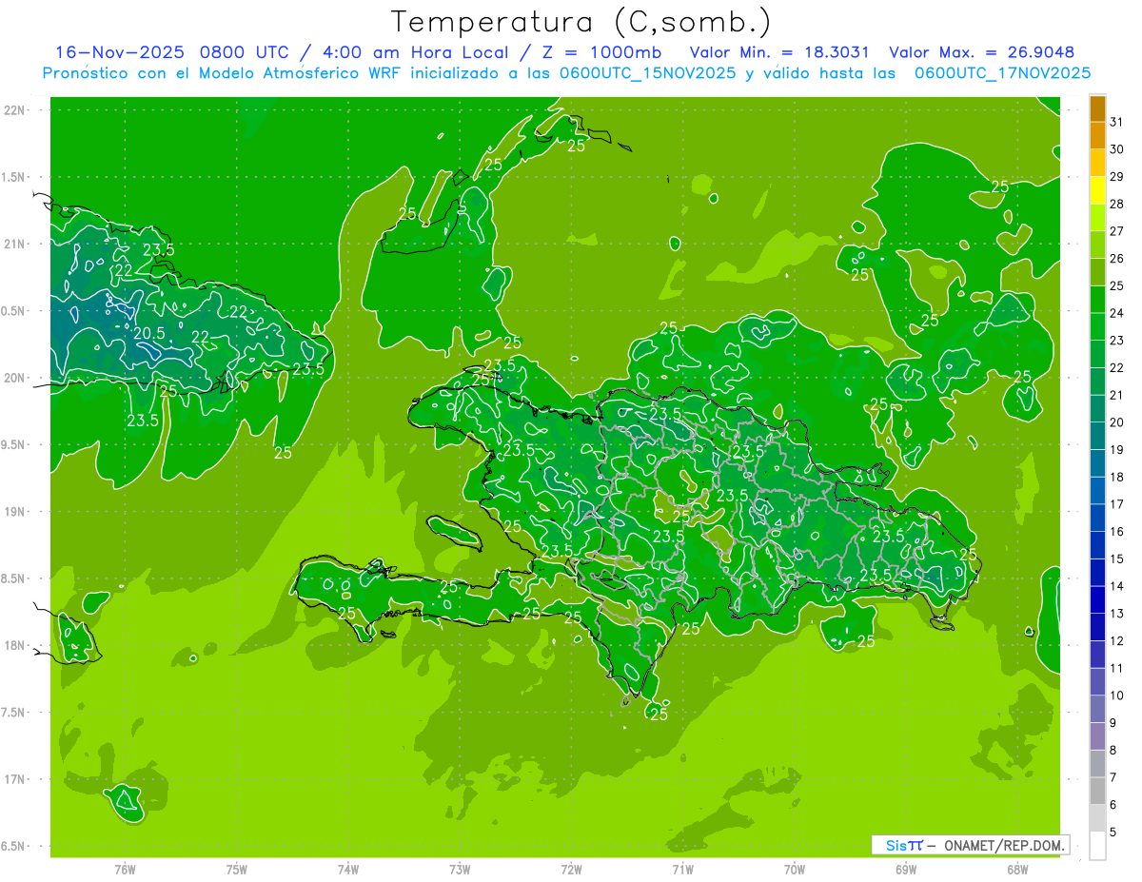This screenshot has width=1142, height=882.
Task: Click the '20.5' contour label over Cuba
Action: (148, 333)
